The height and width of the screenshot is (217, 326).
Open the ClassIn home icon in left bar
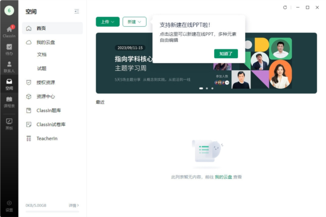(x=9, y=32)
